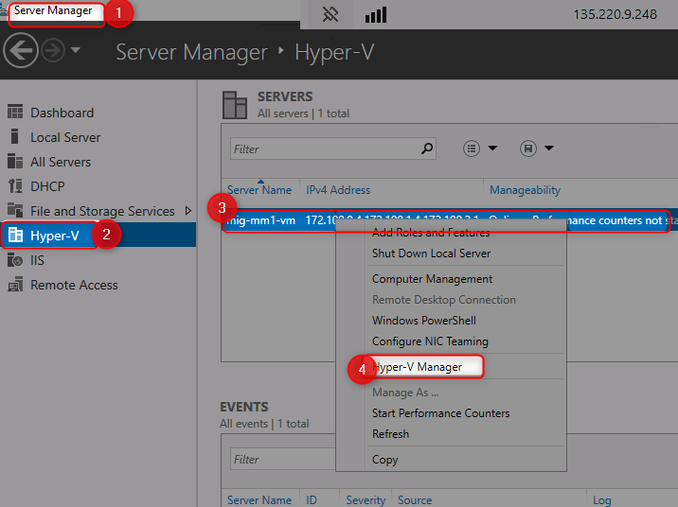The height and width of the screenshot is (507, 678).
Task: Select the Dashboard icon in sidebar
Action: point(15,112)
